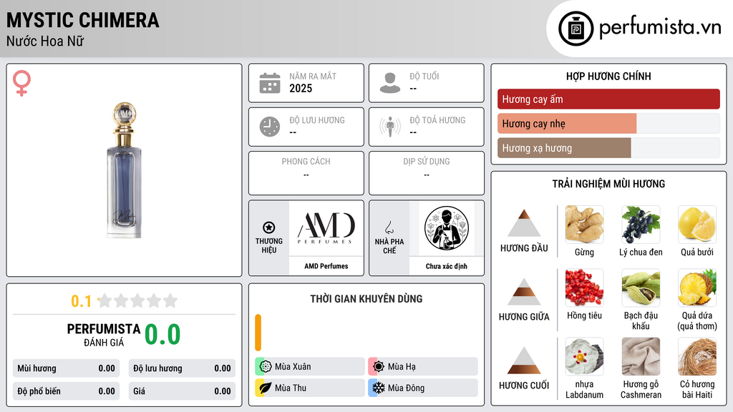Click the sillage icon beside Độ toả hương
This screenshot has height=412, width=733.
390,127
